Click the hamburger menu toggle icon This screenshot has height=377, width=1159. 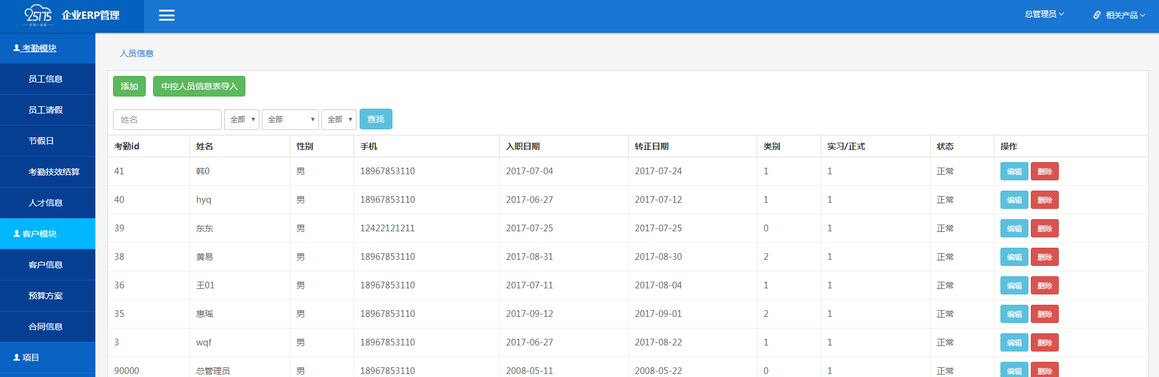pyautogui.click(x=166, y=16)
